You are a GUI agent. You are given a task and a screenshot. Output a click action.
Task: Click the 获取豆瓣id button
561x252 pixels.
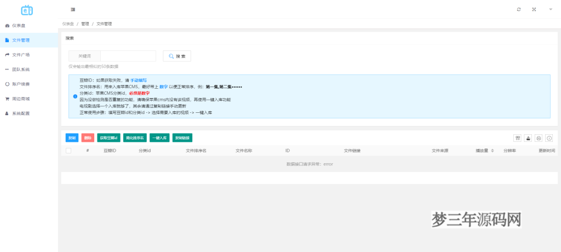point(109,138)
